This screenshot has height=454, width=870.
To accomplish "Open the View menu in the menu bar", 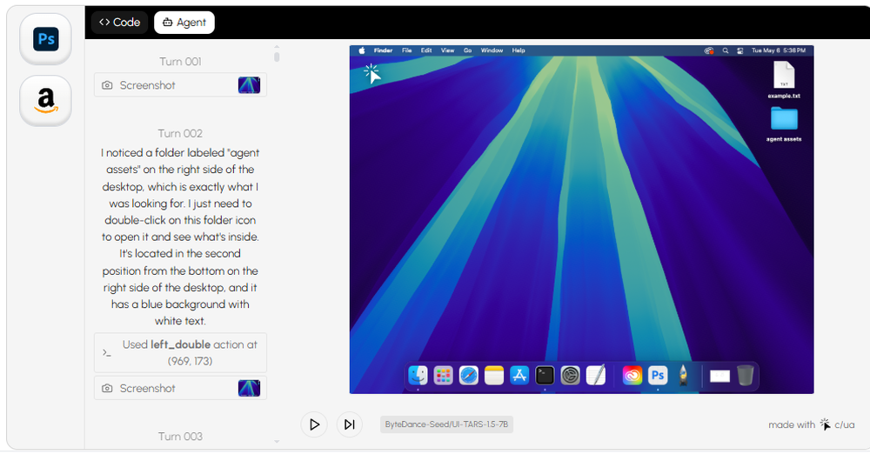I will pyautogui.click(x=447, y=50).
